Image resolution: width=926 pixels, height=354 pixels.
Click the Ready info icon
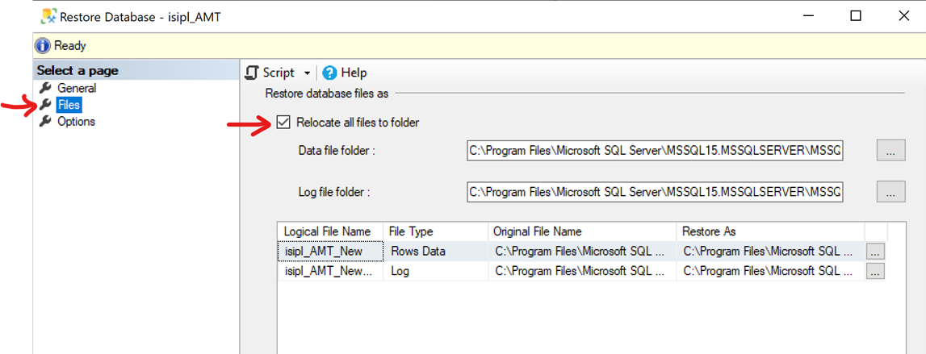point(43,45)
